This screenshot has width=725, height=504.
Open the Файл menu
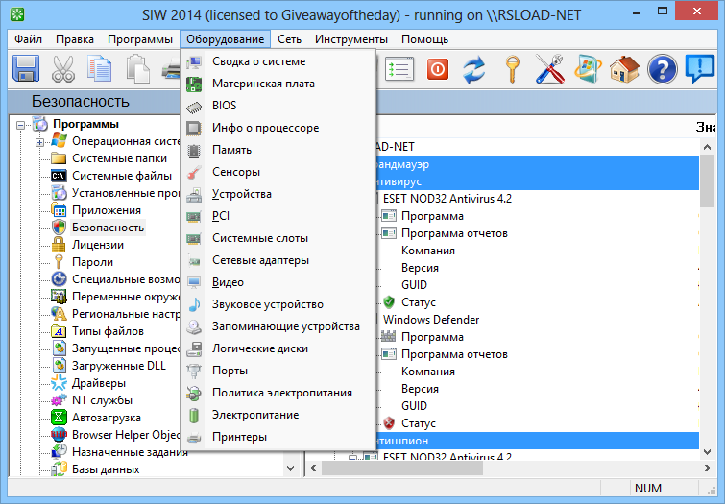pos(28,39)
